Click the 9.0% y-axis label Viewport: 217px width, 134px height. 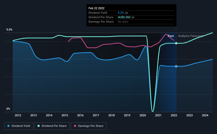9,30
